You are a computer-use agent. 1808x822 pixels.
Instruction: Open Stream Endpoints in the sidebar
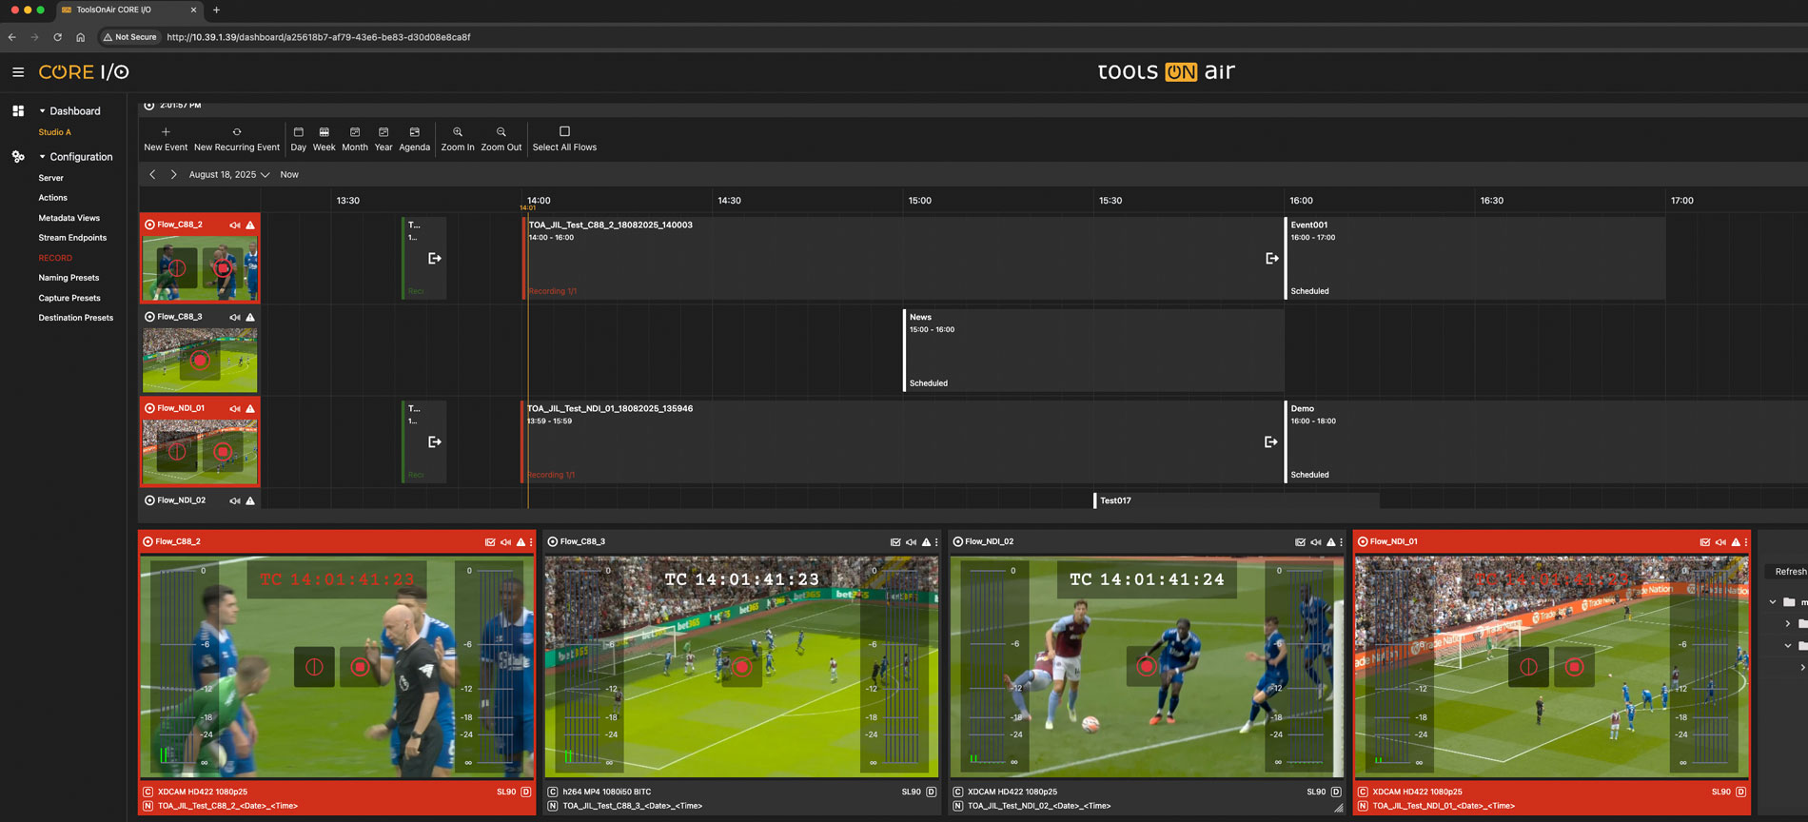point(72,238)
